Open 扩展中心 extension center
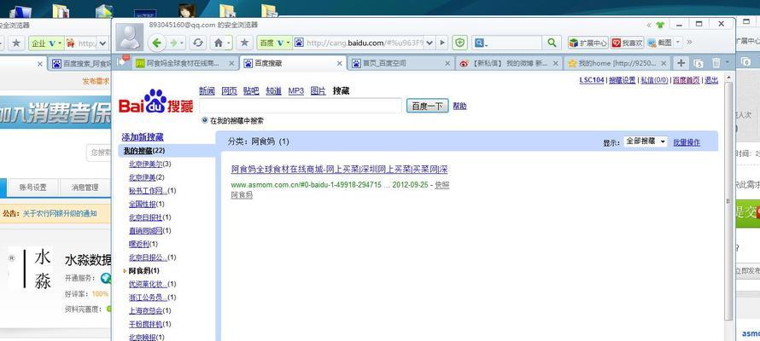 click(x=588, y=43)
